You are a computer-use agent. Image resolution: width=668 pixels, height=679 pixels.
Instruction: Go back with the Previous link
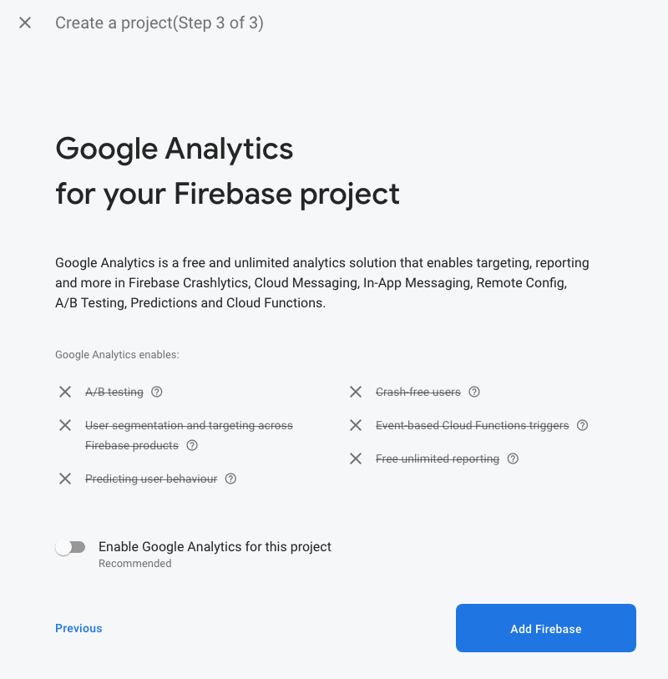pos(78,628)
